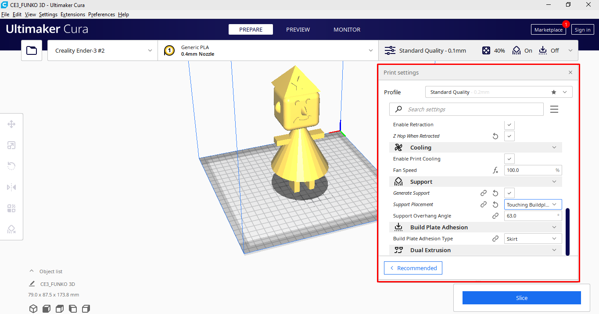Screen dimensions: 599x314
Task: Click Fan Speed formula fx icon
Action: (495, 171)
